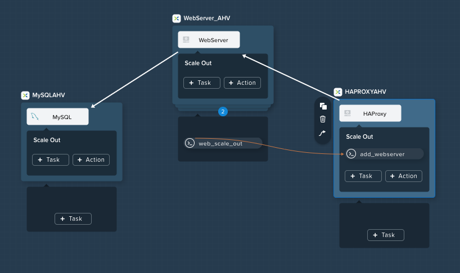Click the Nutanix icon next to WebServer_AHV
The height and width of the screenshot is (273, 460).
pos(177,19)
